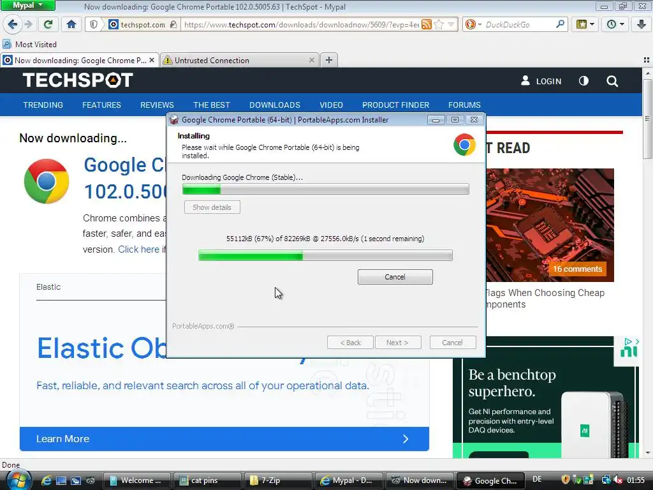Click the Show details button in installer

[212, 207]
